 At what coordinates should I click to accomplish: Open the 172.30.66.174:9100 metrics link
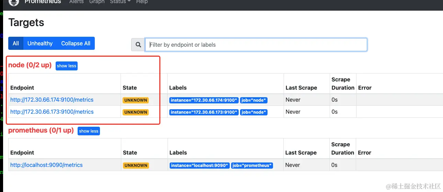coord(52,100)
